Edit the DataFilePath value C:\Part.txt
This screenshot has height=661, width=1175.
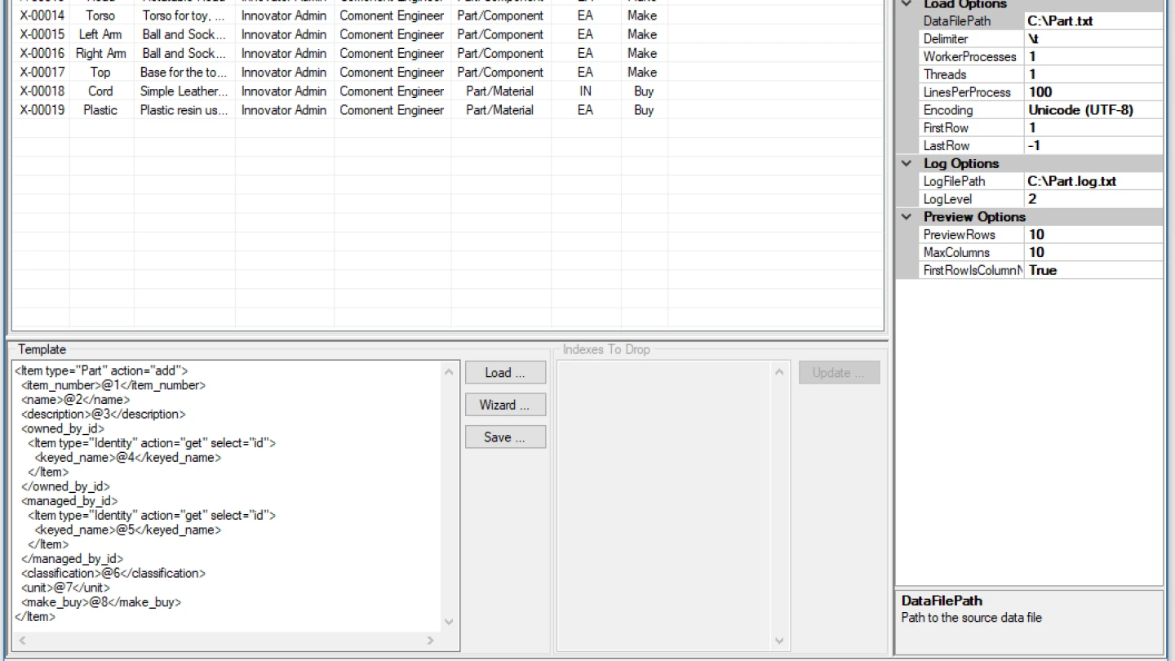coord(1093,21)
